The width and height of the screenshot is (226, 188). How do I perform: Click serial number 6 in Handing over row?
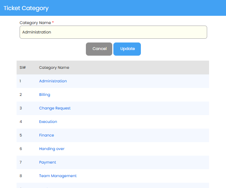21,149
